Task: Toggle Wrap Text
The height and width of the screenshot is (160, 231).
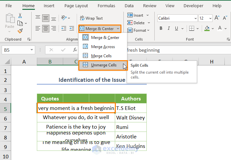Action: [x=91, y=18]
